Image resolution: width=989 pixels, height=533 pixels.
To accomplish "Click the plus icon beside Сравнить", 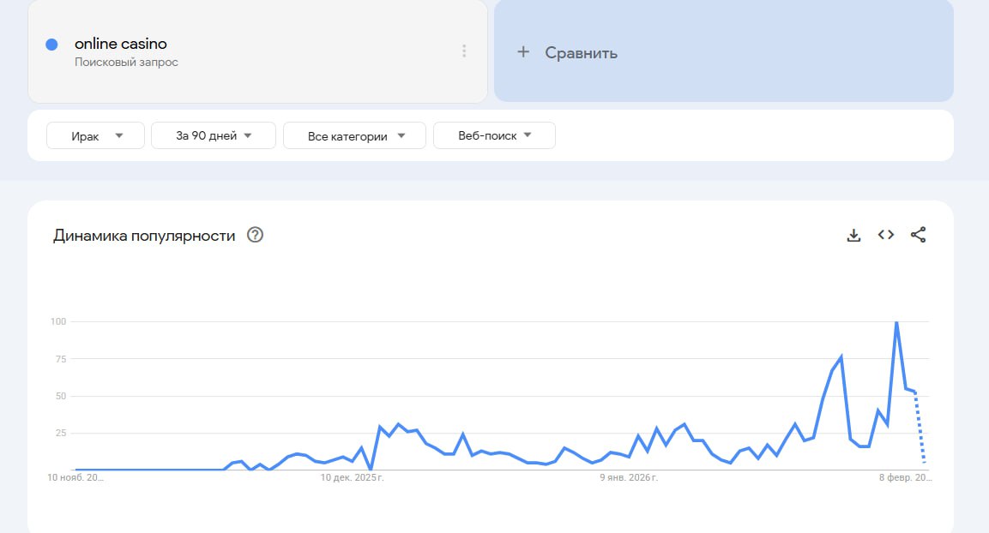I will tap(523, 52).
